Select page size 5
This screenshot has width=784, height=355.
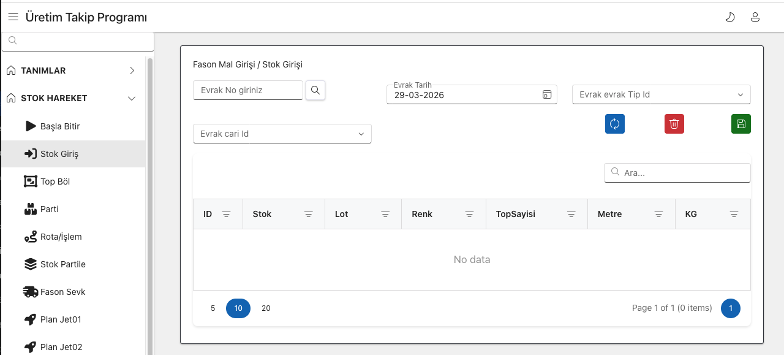click(213, 308)
